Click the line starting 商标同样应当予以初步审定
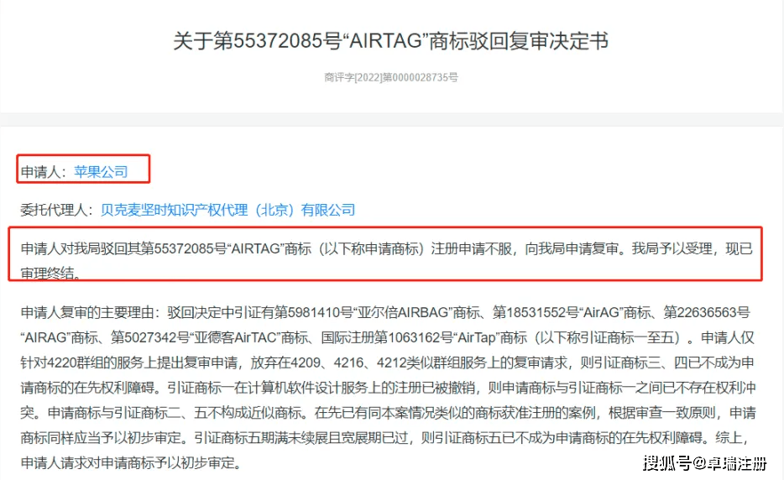Screen dimensions: 784x480 pos(384,437)
